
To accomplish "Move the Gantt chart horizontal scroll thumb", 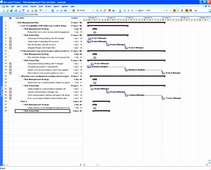I will [97, 165].
